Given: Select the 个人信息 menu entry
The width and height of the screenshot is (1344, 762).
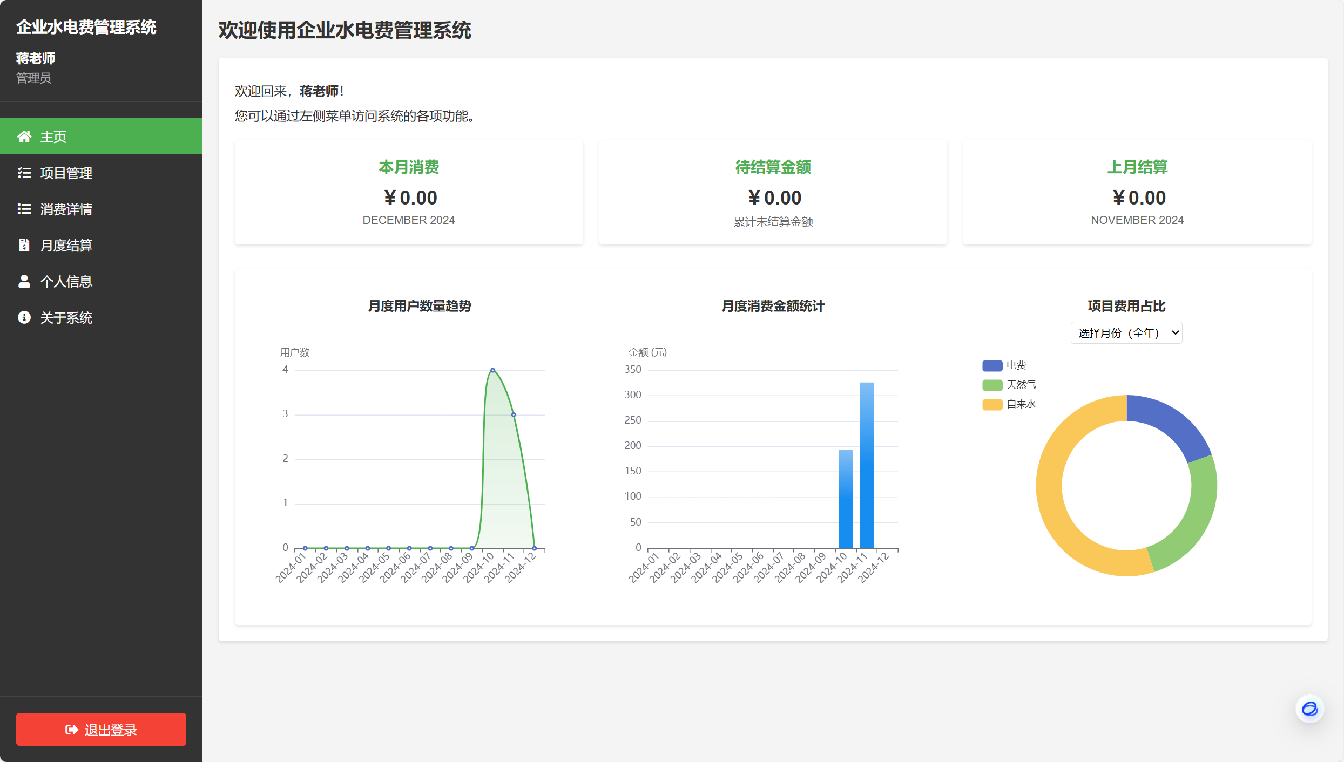Looking at the screenshot, I should (x=101, y=281).
